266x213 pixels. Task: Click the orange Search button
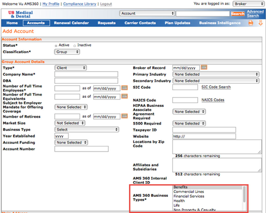click(x=237, y=14)
